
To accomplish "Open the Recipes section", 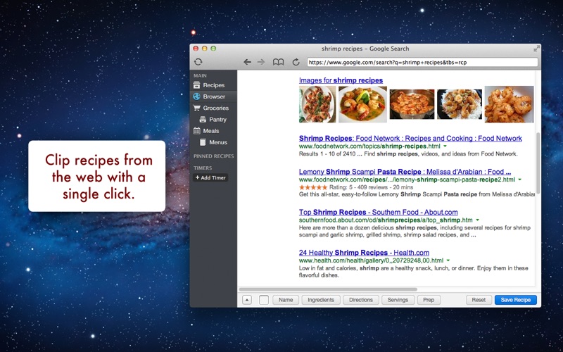I will pyautogui.click(x=213, y=85).
